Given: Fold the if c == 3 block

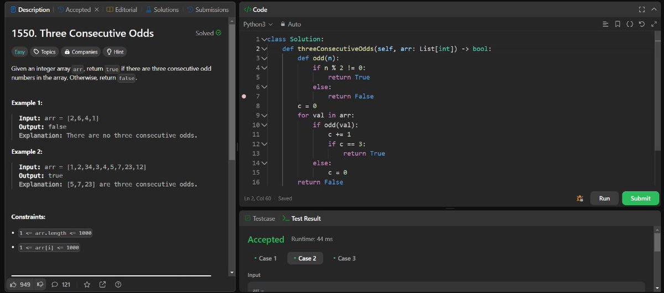Looking at the screenshot, I should [x=264, y=144].
